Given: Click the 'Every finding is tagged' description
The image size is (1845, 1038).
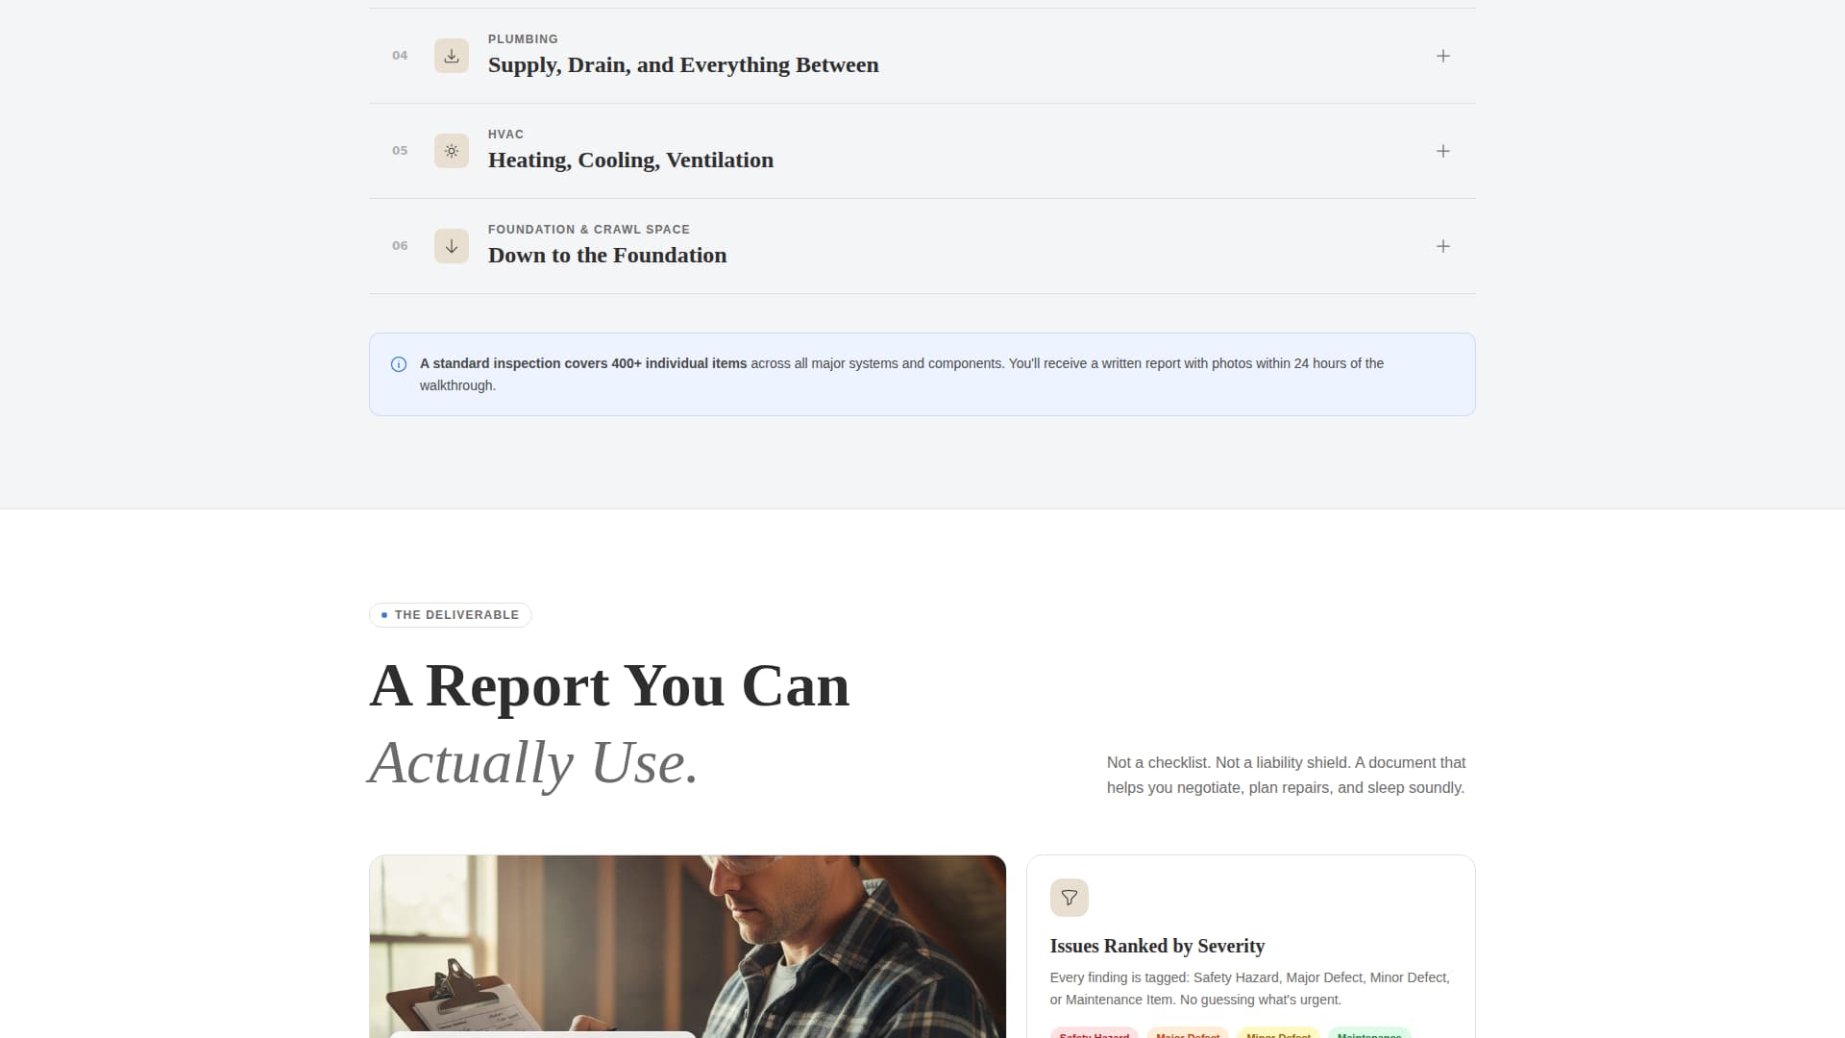Looking at the screenshot, I should pyautogui.click(x=1249, y=988).
